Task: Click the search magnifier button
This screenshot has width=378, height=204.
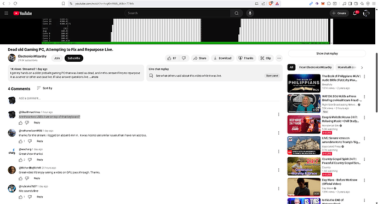Action: (237, 13)
